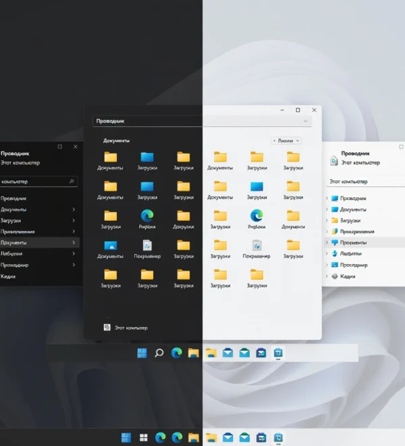Click the search magnifier icon on the floating taskbar
Viewport: 405px width, 446px height.
tap(159, 353)
